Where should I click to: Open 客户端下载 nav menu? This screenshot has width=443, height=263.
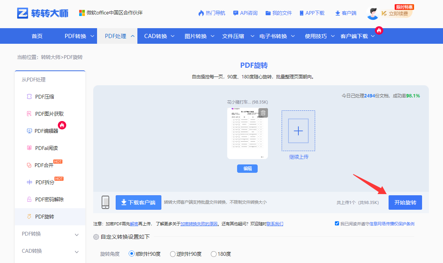pyautogui.click(x=354, y=36)
